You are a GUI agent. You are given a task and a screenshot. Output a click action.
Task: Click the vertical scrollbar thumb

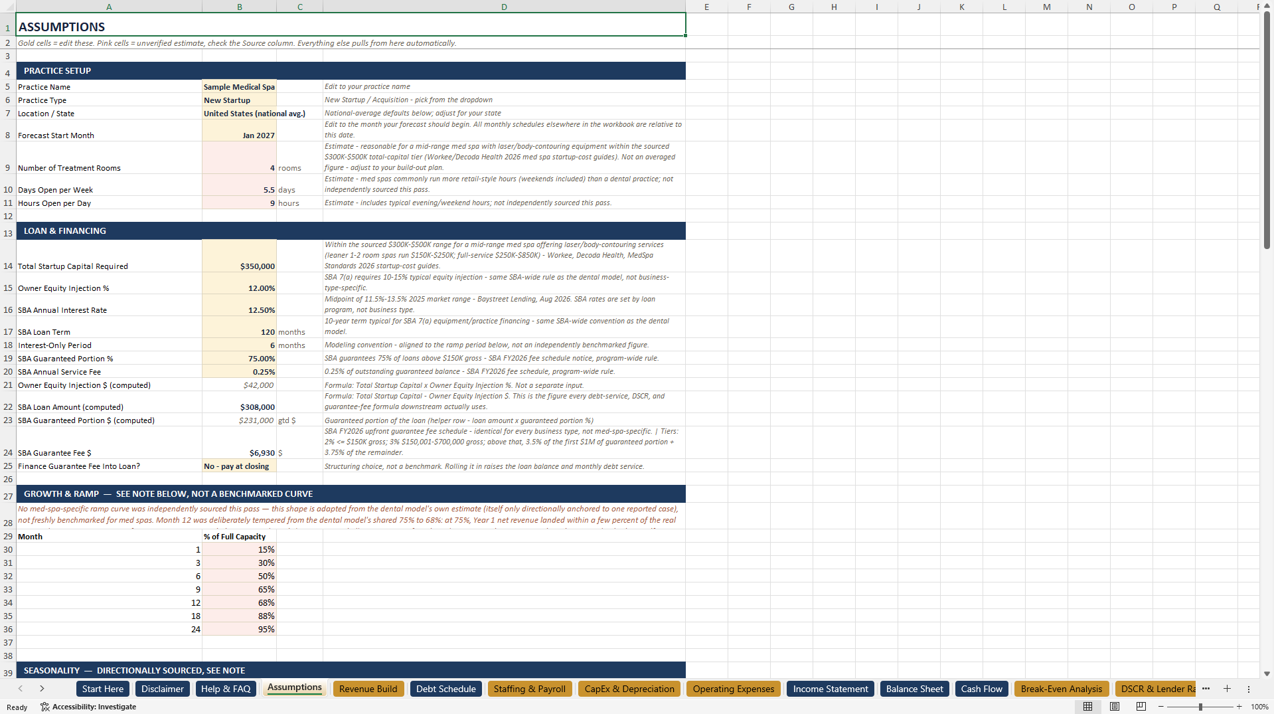pyautogui.click(x=1267, y=130)
